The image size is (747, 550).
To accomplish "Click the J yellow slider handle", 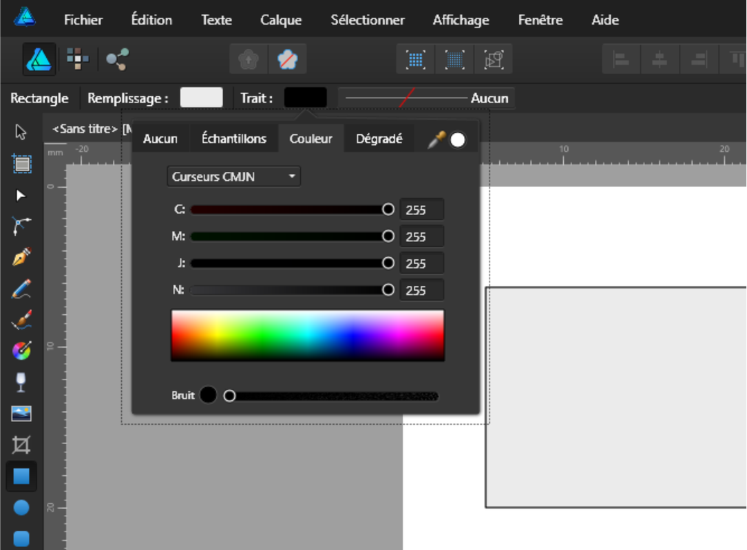I will 388,263.
